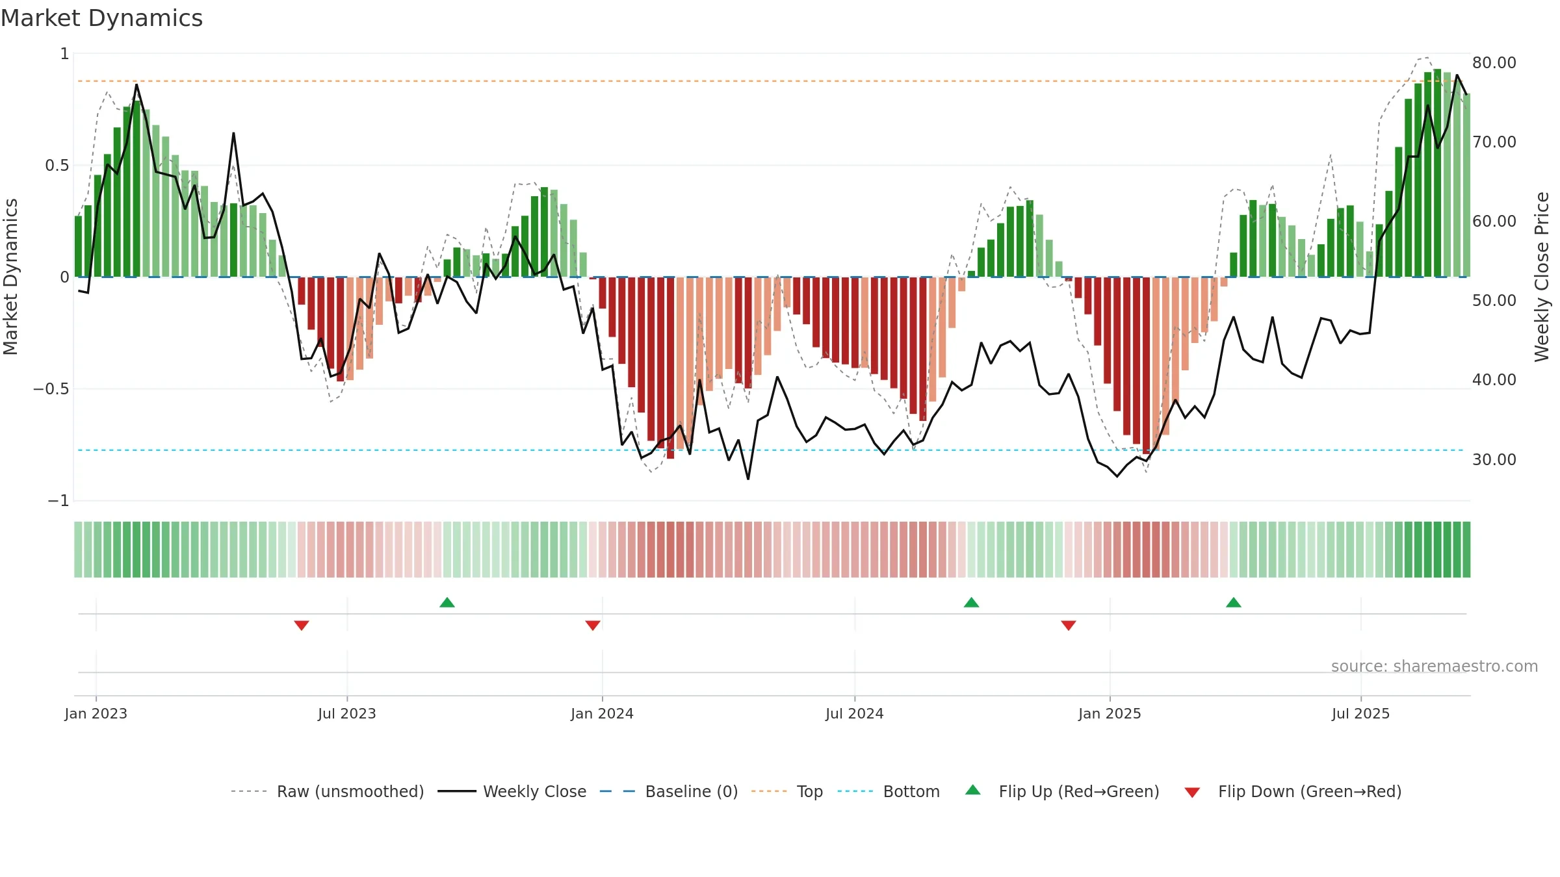Click the Weekly Close Price axis title

(1542, 277)
